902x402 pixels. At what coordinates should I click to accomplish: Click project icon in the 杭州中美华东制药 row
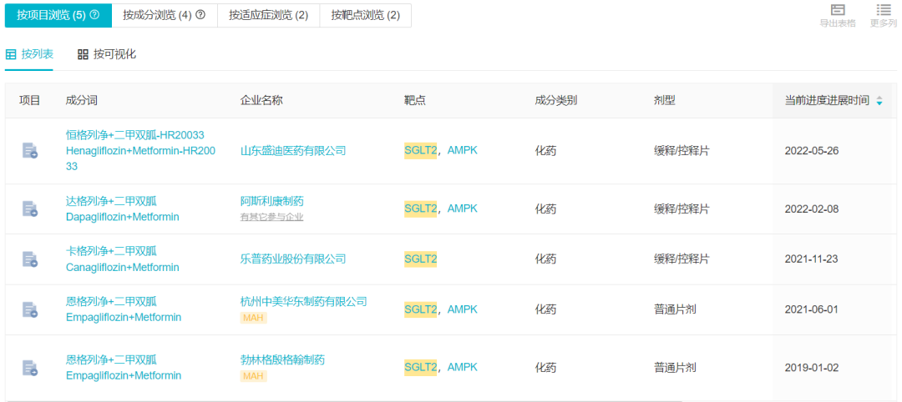pyautogui.click(x=30, y=309)
